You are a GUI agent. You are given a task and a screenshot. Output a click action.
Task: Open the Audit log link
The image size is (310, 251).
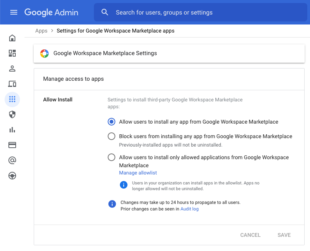click(x=190, y=209)
